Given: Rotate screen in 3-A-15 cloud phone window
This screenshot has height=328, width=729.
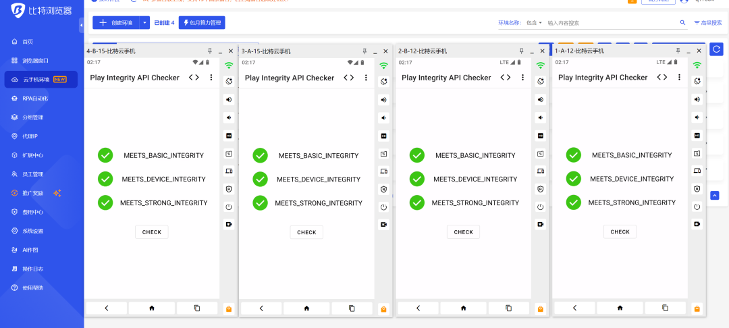Looking at the screenshot, I should tap(383, 81).
